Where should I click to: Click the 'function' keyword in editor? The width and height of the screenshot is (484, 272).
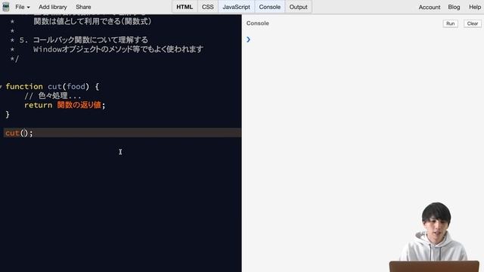[x=24, y=86]
